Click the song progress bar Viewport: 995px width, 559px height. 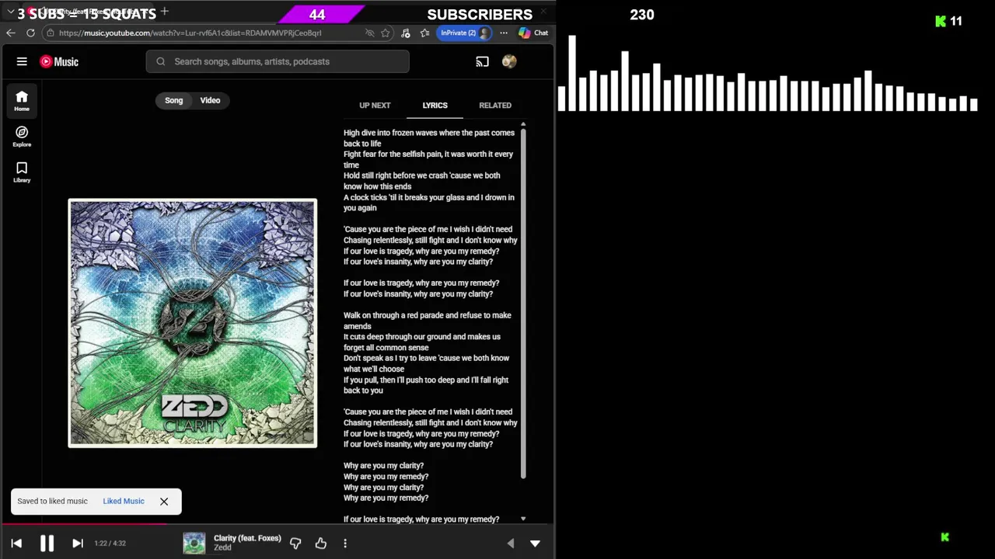tap(278, 524)
